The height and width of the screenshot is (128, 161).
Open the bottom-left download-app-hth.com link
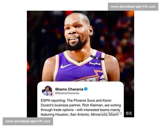tap(28, 121)
